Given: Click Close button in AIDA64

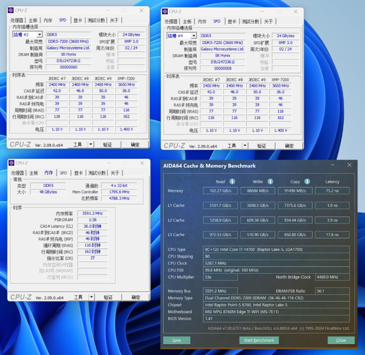Looking at the screenshot, I should 341,340.
